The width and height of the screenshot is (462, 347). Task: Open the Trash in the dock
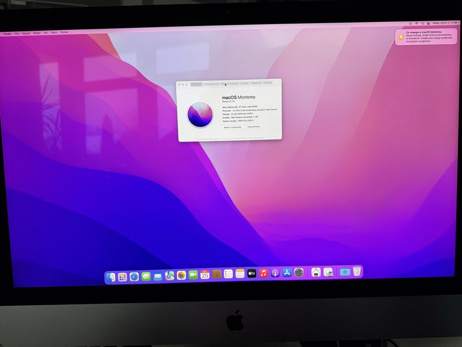(357, 272)
